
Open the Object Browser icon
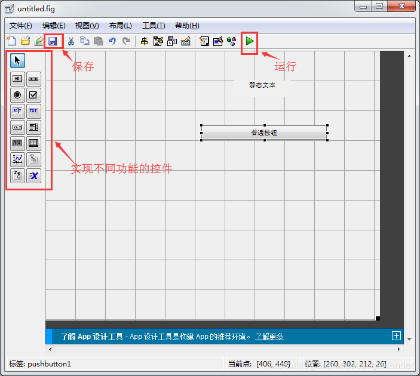point(231,41)
